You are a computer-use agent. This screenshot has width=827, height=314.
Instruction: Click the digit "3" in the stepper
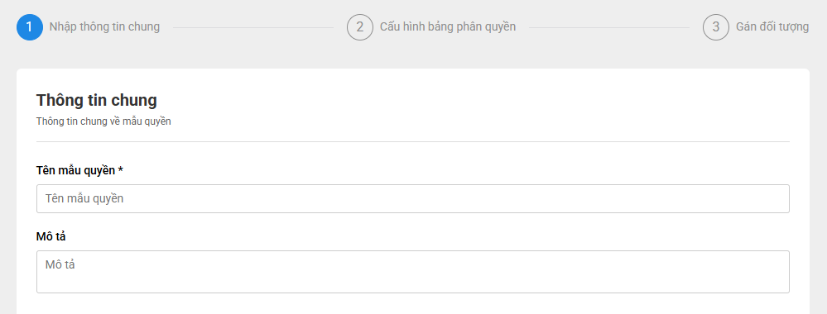pyautogui.click(x=716, y=27)
